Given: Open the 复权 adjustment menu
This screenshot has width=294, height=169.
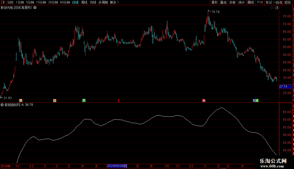Looking at the screenshot, I should click(214, 2).
